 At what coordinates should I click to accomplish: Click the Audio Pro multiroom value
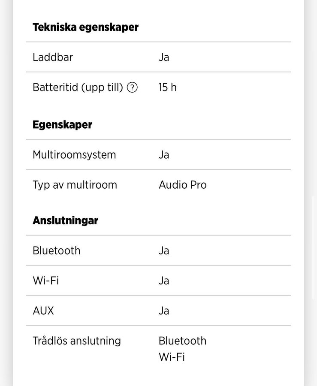point(183,185)
